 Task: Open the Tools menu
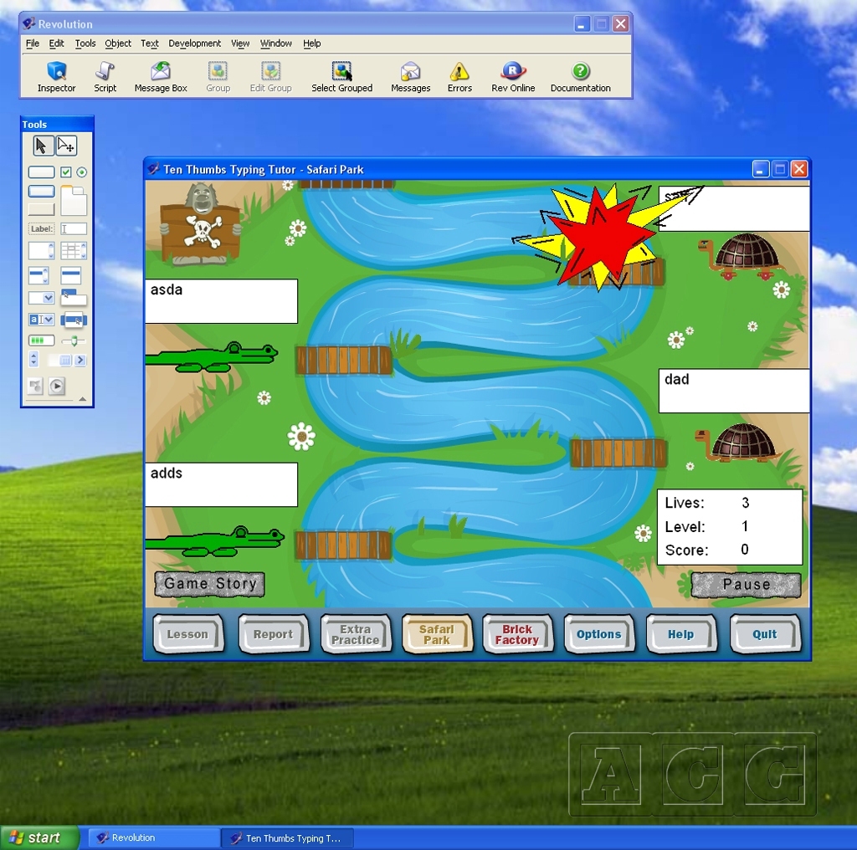[85, 44]
